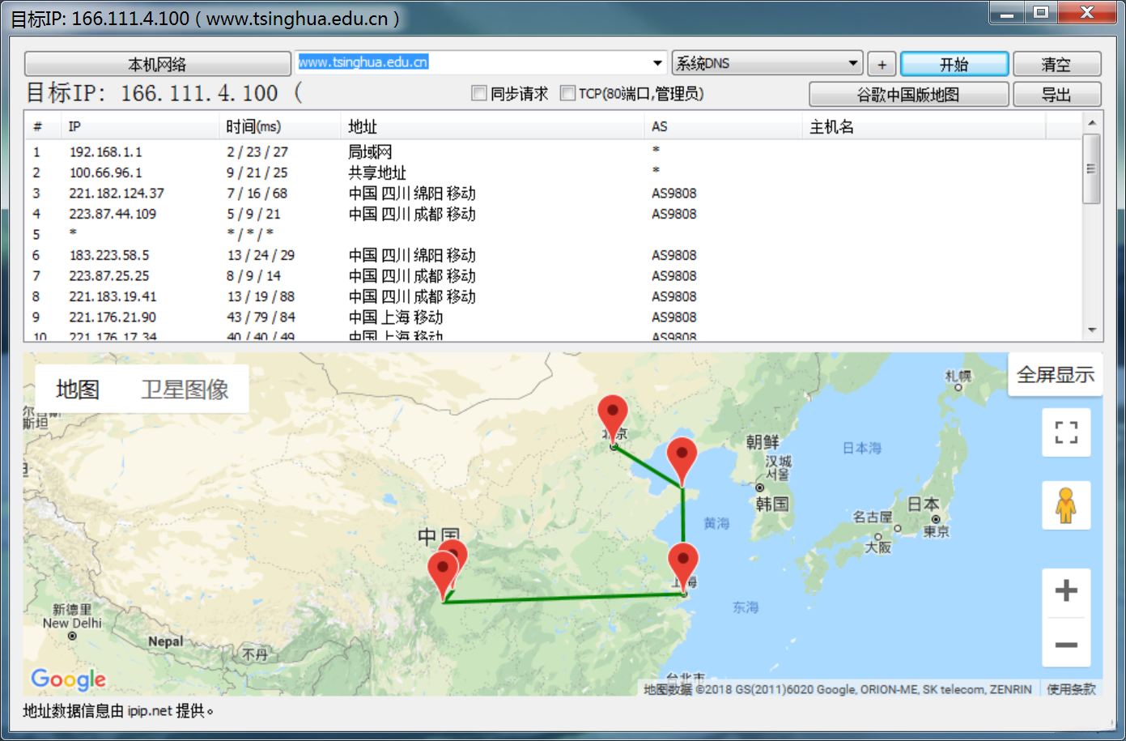Select the red marker on the Shandong coast
Screen dimensions: 1126x741
(682, 462)
